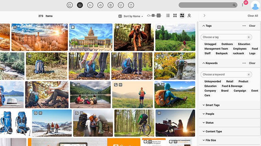Viewport: 261px width, 146px height.
Task: Click Clear All filters
Action: tap(253, 16)
